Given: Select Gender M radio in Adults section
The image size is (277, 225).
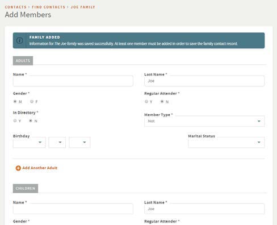Looking at the screenshot, I should (x=15, y=102).
